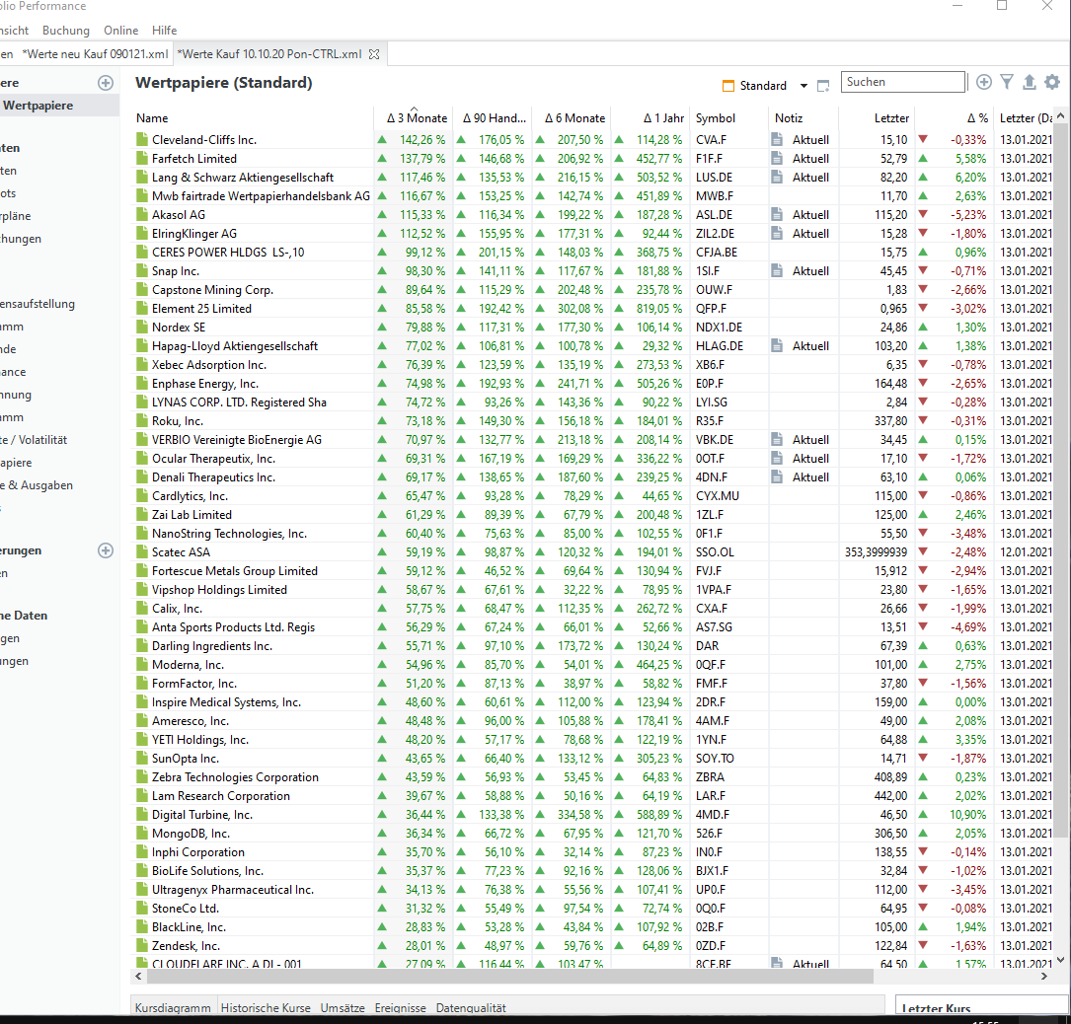Switch to the Kursdiagramm tab
The width and height of the screenshot is (1071, 1024).
[173, 1007]
